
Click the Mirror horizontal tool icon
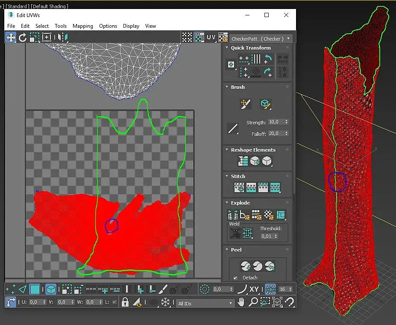62,38
